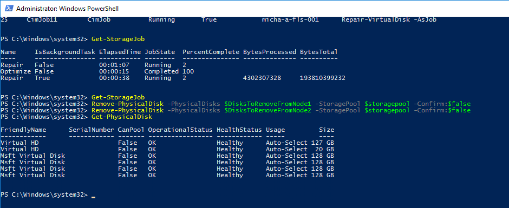Click the '127 GB' size value
The height and width of the screenshot is (208, 509).
tap(323, 143)
